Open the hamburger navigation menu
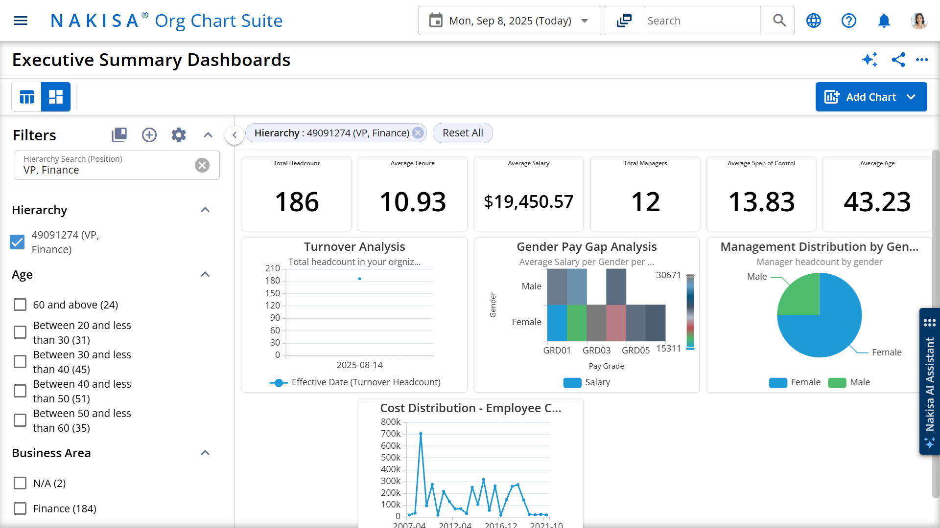Screen dimensions: 940x528 pos(21,21)
